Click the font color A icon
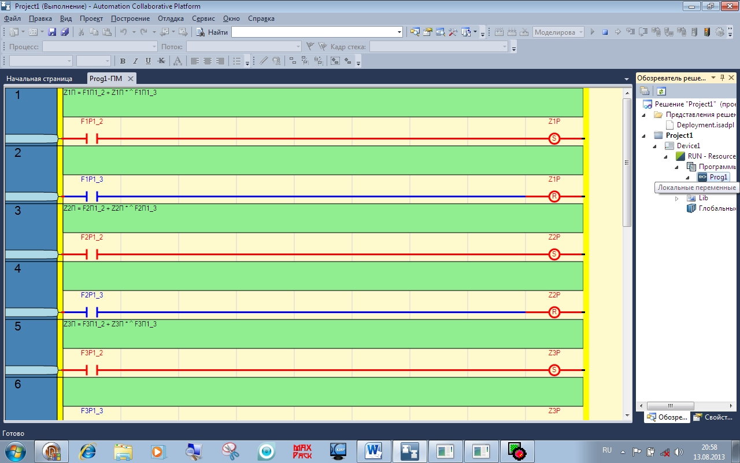This screenshot has width=740, height=463. 177,61
